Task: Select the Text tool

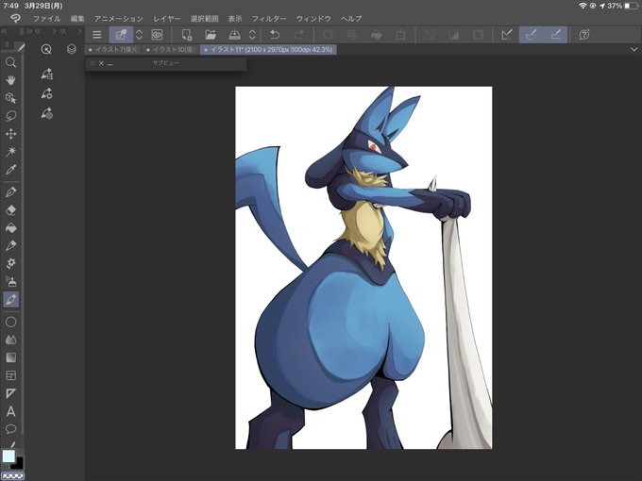Action: pos(11,411)
